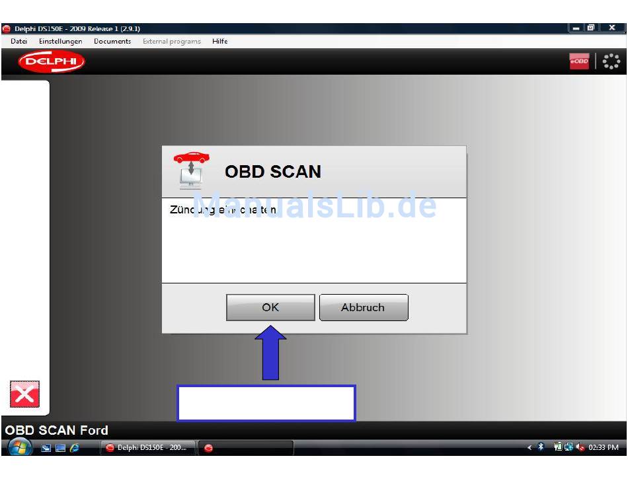Click the Delphi logo in the header
This screenshot has width=628, height=479.
tap(52, 61)
